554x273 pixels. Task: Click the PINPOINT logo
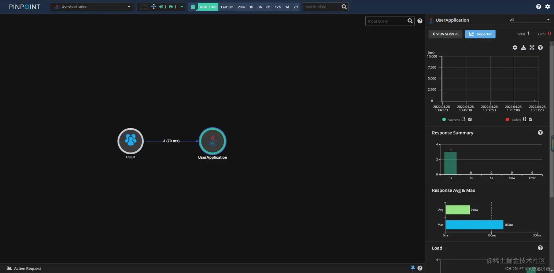[x=25, y=7]
